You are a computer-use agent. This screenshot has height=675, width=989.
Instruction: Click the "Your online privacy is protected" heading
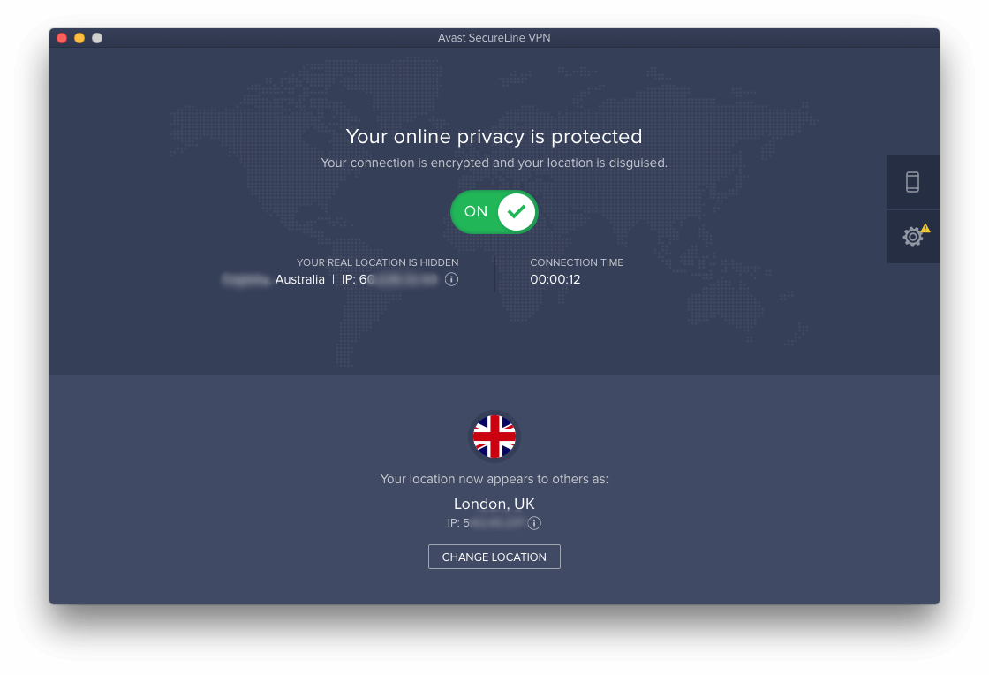coord(494,136)
